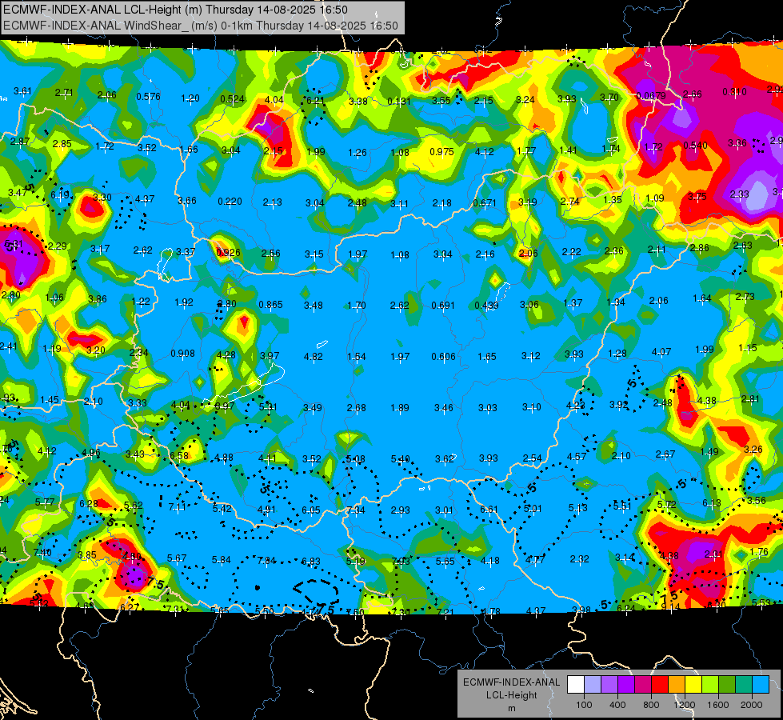Click the 1200 tick label in the legend
The image size is (783, 720).
[684, 705]
